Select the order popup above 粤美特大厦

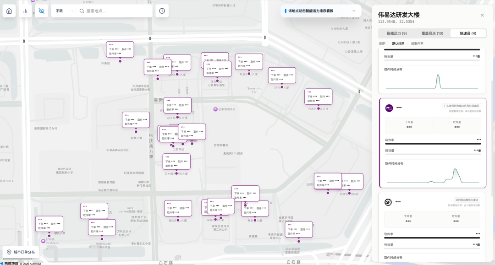[x=255, y=208]
